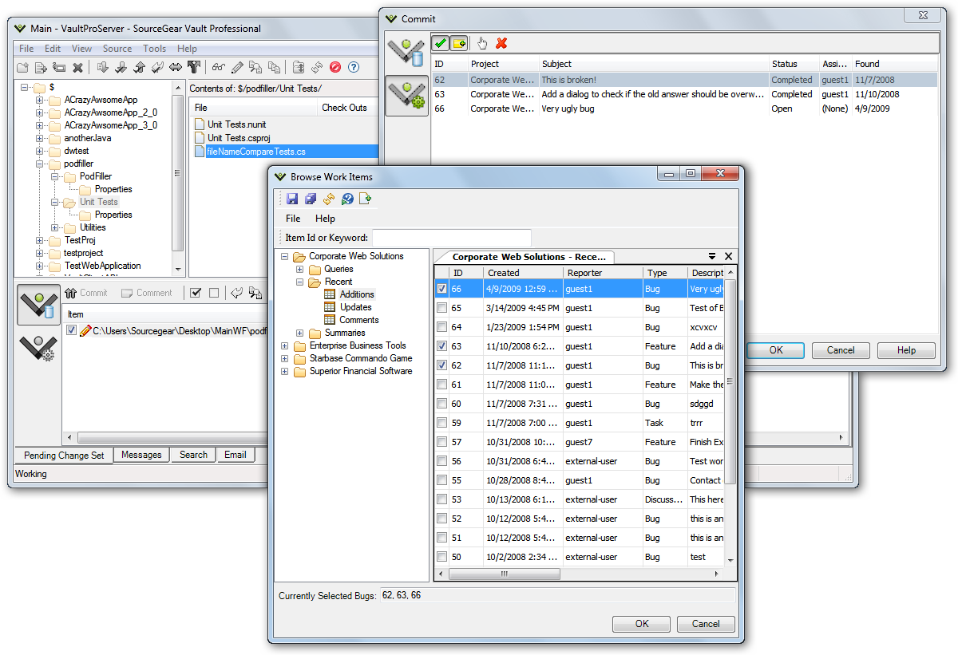The image size is (958, 655).
Task: Click the undo check out icon
Action: click(x=157, y=68)
